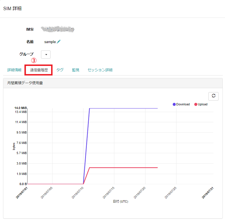Click the 2019/07/01 date label
225x220 pixels.
[x=22, y=193]
